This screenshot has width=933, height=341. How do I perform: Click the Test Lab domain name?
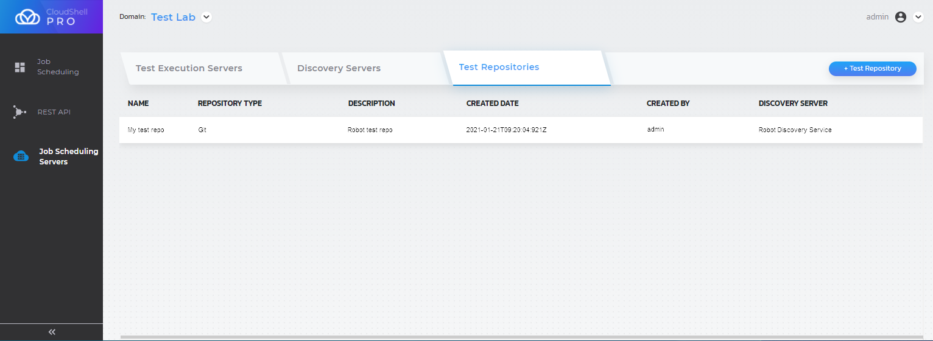(173, 17)
